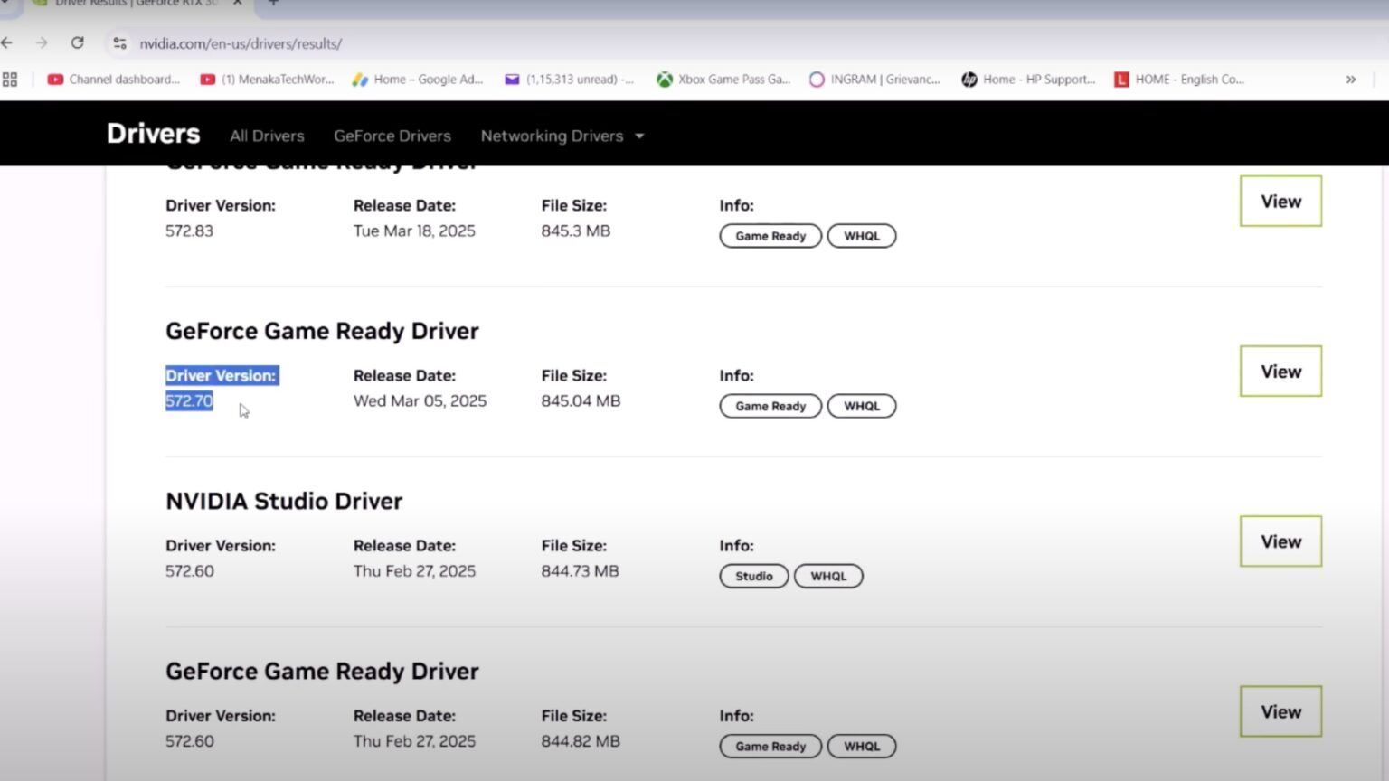This screenshot has height=781, width=1389.
Task: Click the browser forward arrow icon
Action: [x=42, y=42]
